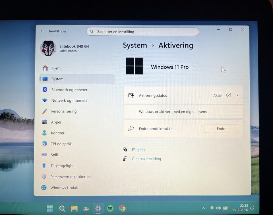Viewport: 273px width, 215px height.
Task: Click the Elitebook 840 G4 account name
Action: (x=74, y=46)
